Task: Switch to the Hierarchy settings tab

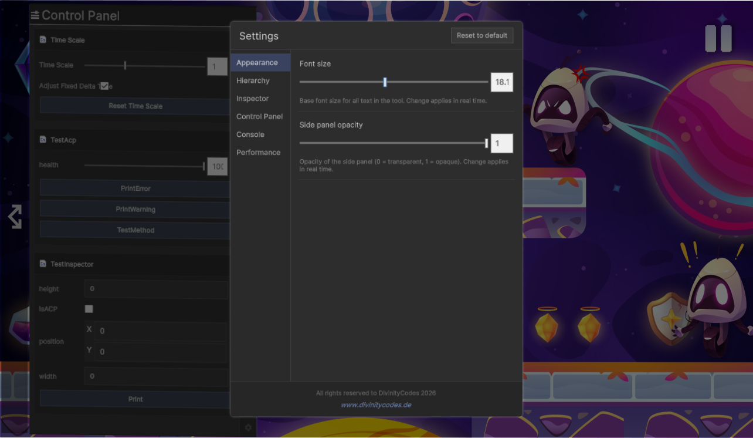Action: click(x=253, y=80)
